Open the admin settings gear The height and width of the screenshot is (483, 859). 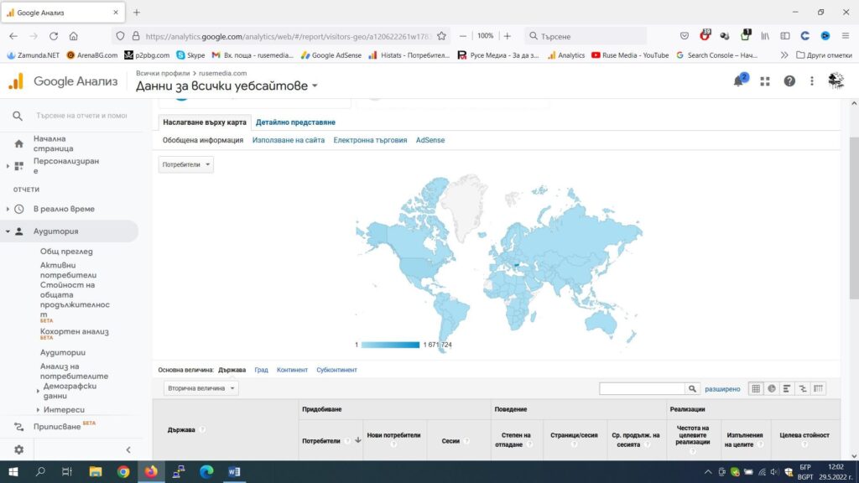pyautogui.click(x=18, y=449)
